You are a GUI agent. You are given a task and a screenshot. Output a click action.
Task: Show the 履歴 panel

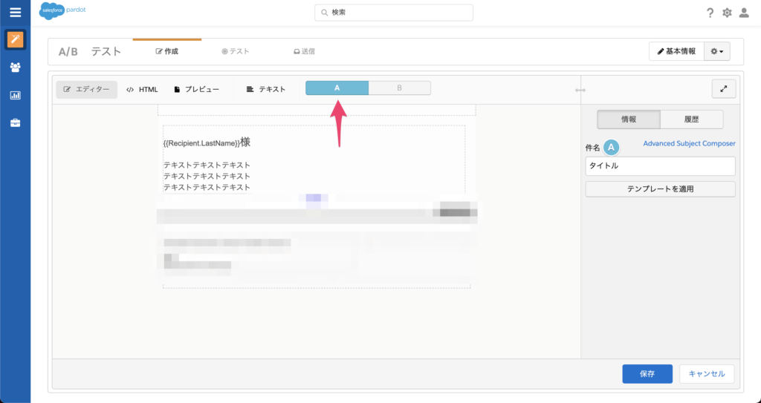(x=691, y=119)
